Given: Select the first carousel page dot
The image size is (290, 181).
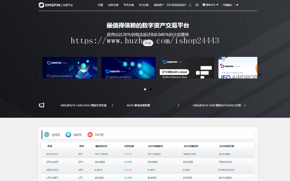Looking at the screenshot, I should (145, 89).
